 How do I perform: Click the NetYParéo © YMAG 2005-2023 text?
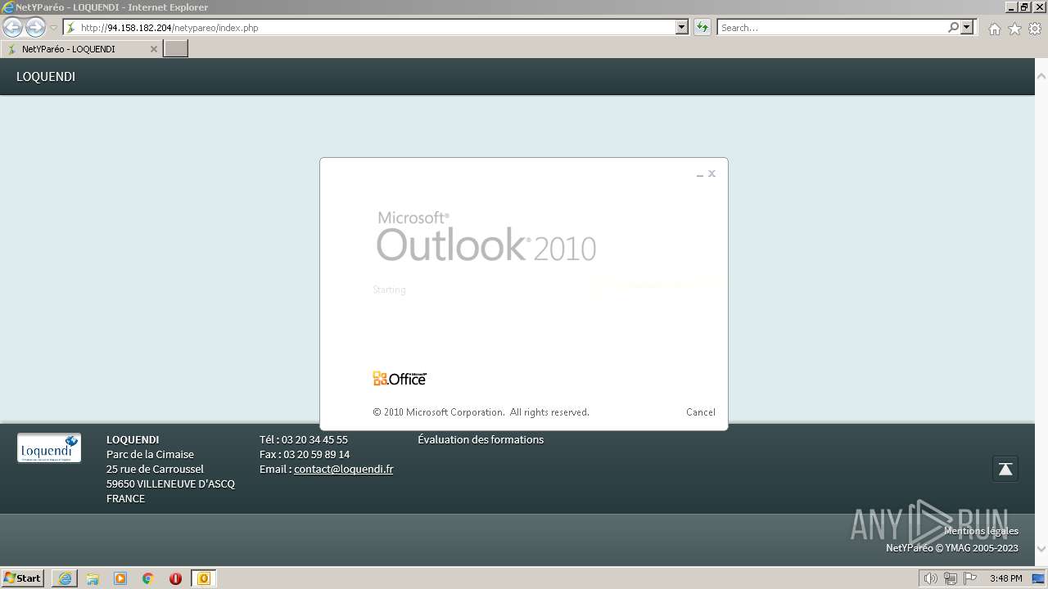tap(952, 548)
